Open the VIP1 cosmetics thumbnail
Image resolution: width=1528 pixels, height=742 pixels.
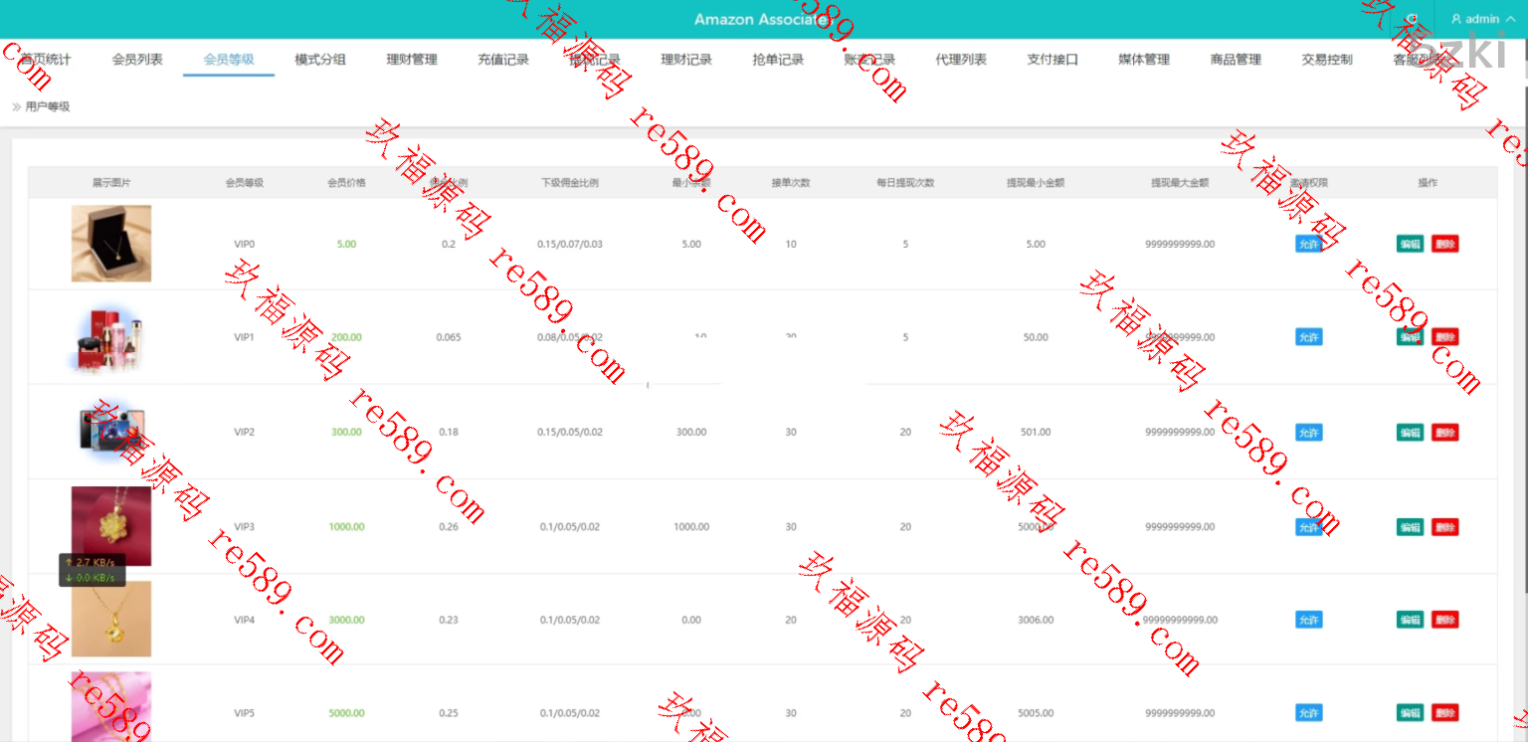tap(111, 338)
